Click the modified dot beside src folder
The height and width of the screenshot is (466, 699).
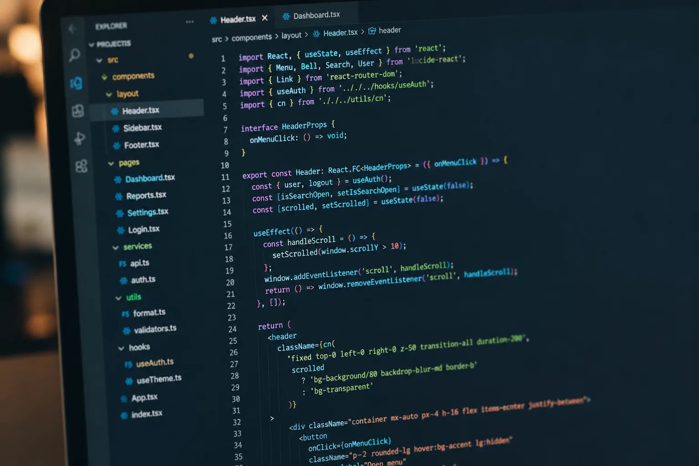coord(191,56)
